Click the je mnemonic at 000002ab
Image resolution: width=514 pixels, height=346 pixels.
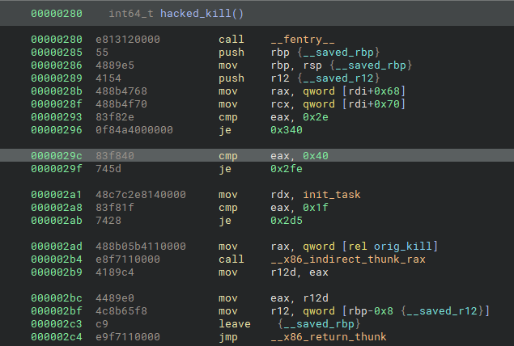coord(225,221)
